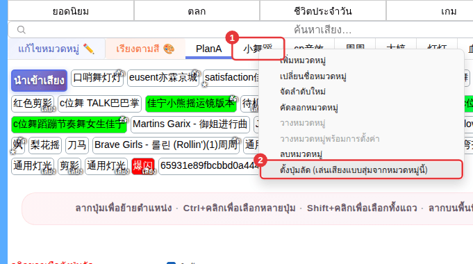The height and width of the screenshot is (264, 473).
Task: Click the แก้ไขหมวดหมู่ edit button
Action: [x=56, y=49]
